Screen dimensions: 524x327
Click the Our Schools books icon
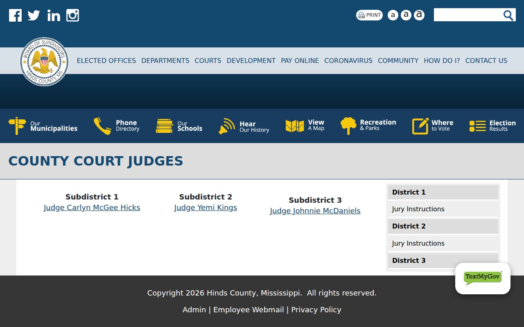tap(165, 126)
